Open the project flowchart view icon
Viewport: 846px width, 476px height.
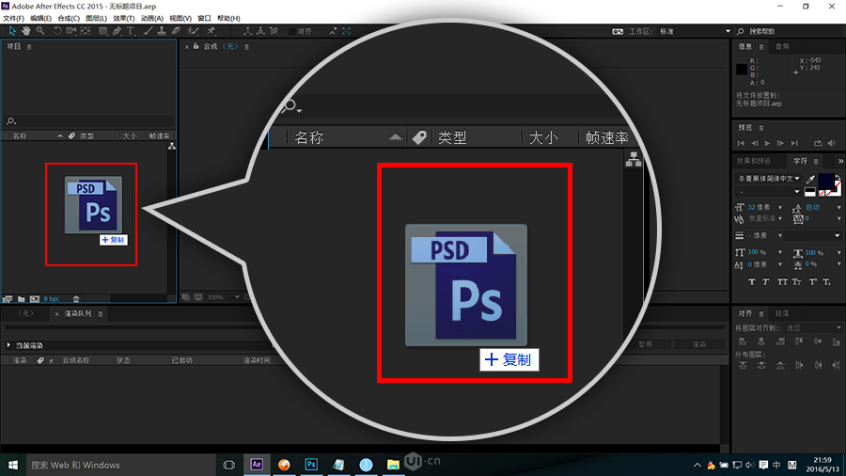172,146
